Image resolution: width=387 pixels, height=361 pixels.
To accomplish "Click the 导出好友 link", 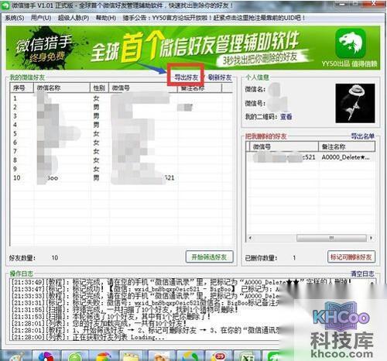I will coord(187,77).
